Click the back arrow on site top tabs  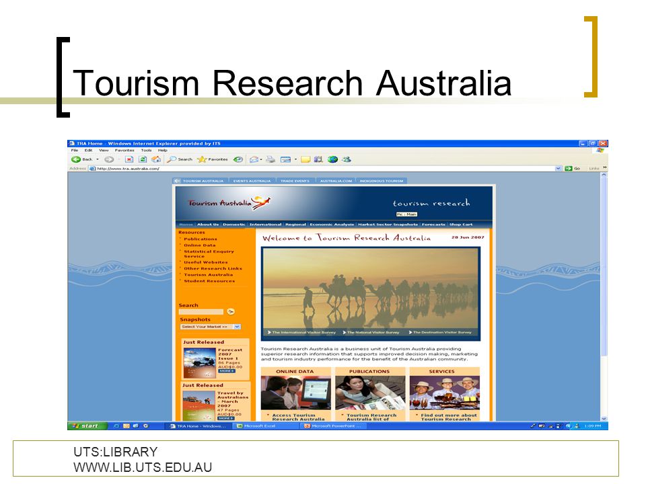click(177, 181)
